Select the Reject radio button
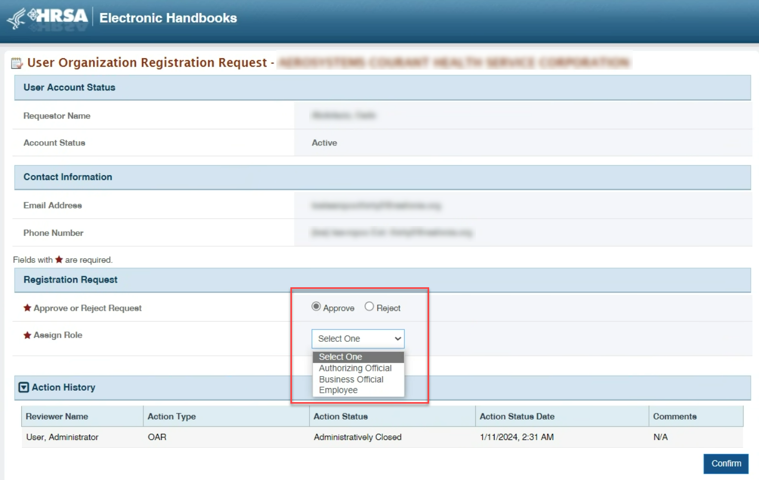The height and width of the screenshot is (480, 759). [369, 306]
